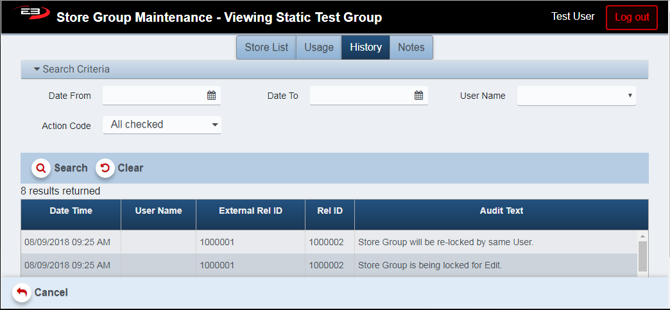Sort by the Audit Text column header

tap(501, 211)
